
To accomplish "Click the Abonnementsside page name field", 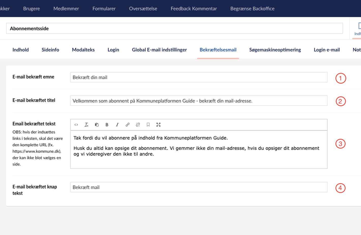I will pyautogui.click(x=174, y=28).
